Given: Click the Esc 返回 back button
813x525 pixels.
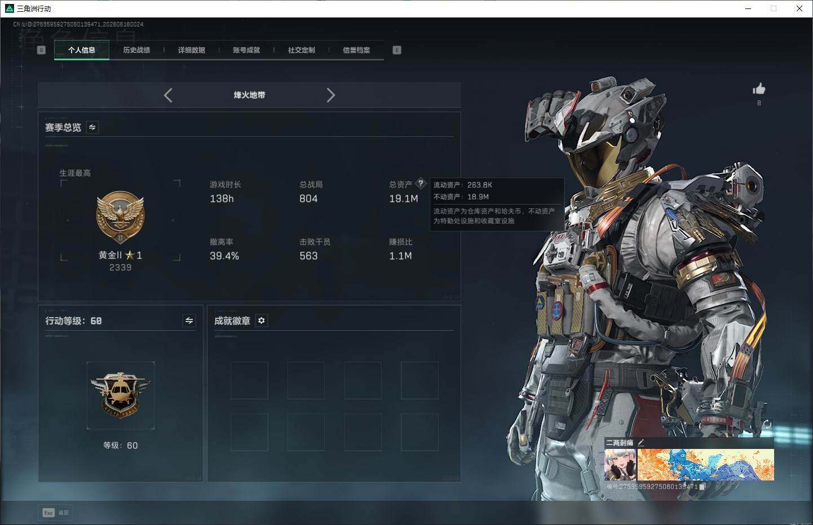Looking at the screenshot, I should 55,513.
